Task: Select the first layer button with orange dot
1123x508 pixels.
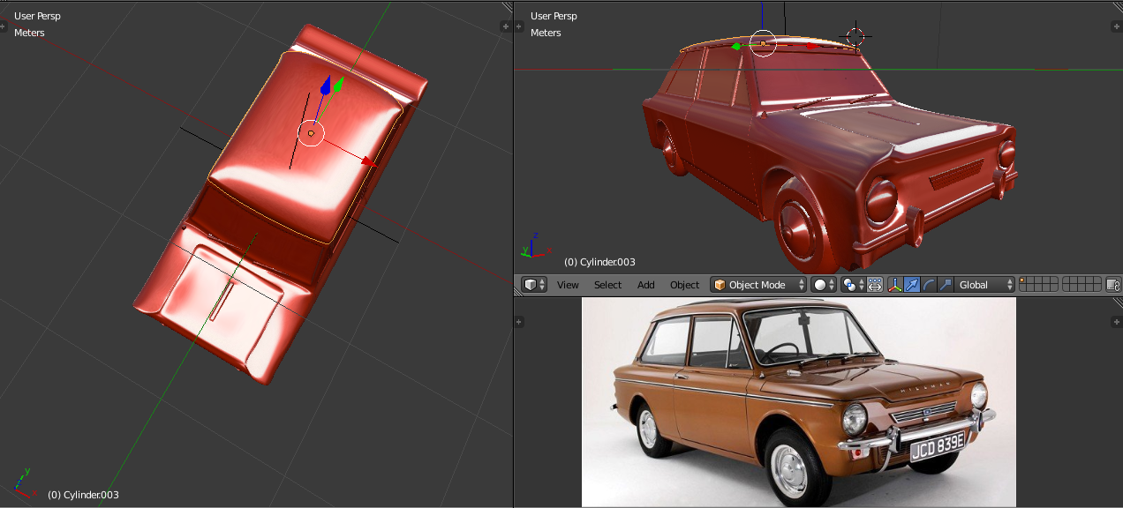Action: (1023, 280)
